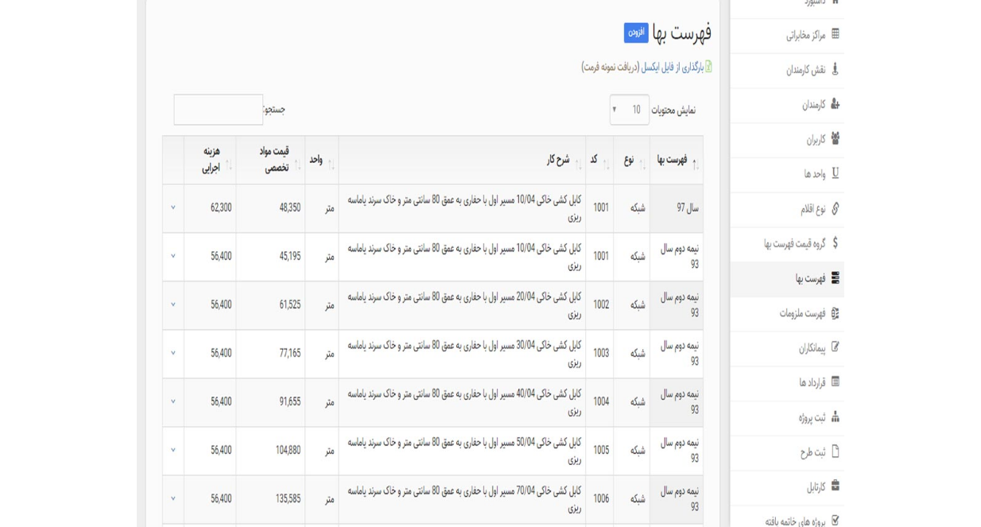Select قرارداد ها menu item
This screenshot has width=981, height=527.
pyautogui.click(x=787, y=382)
